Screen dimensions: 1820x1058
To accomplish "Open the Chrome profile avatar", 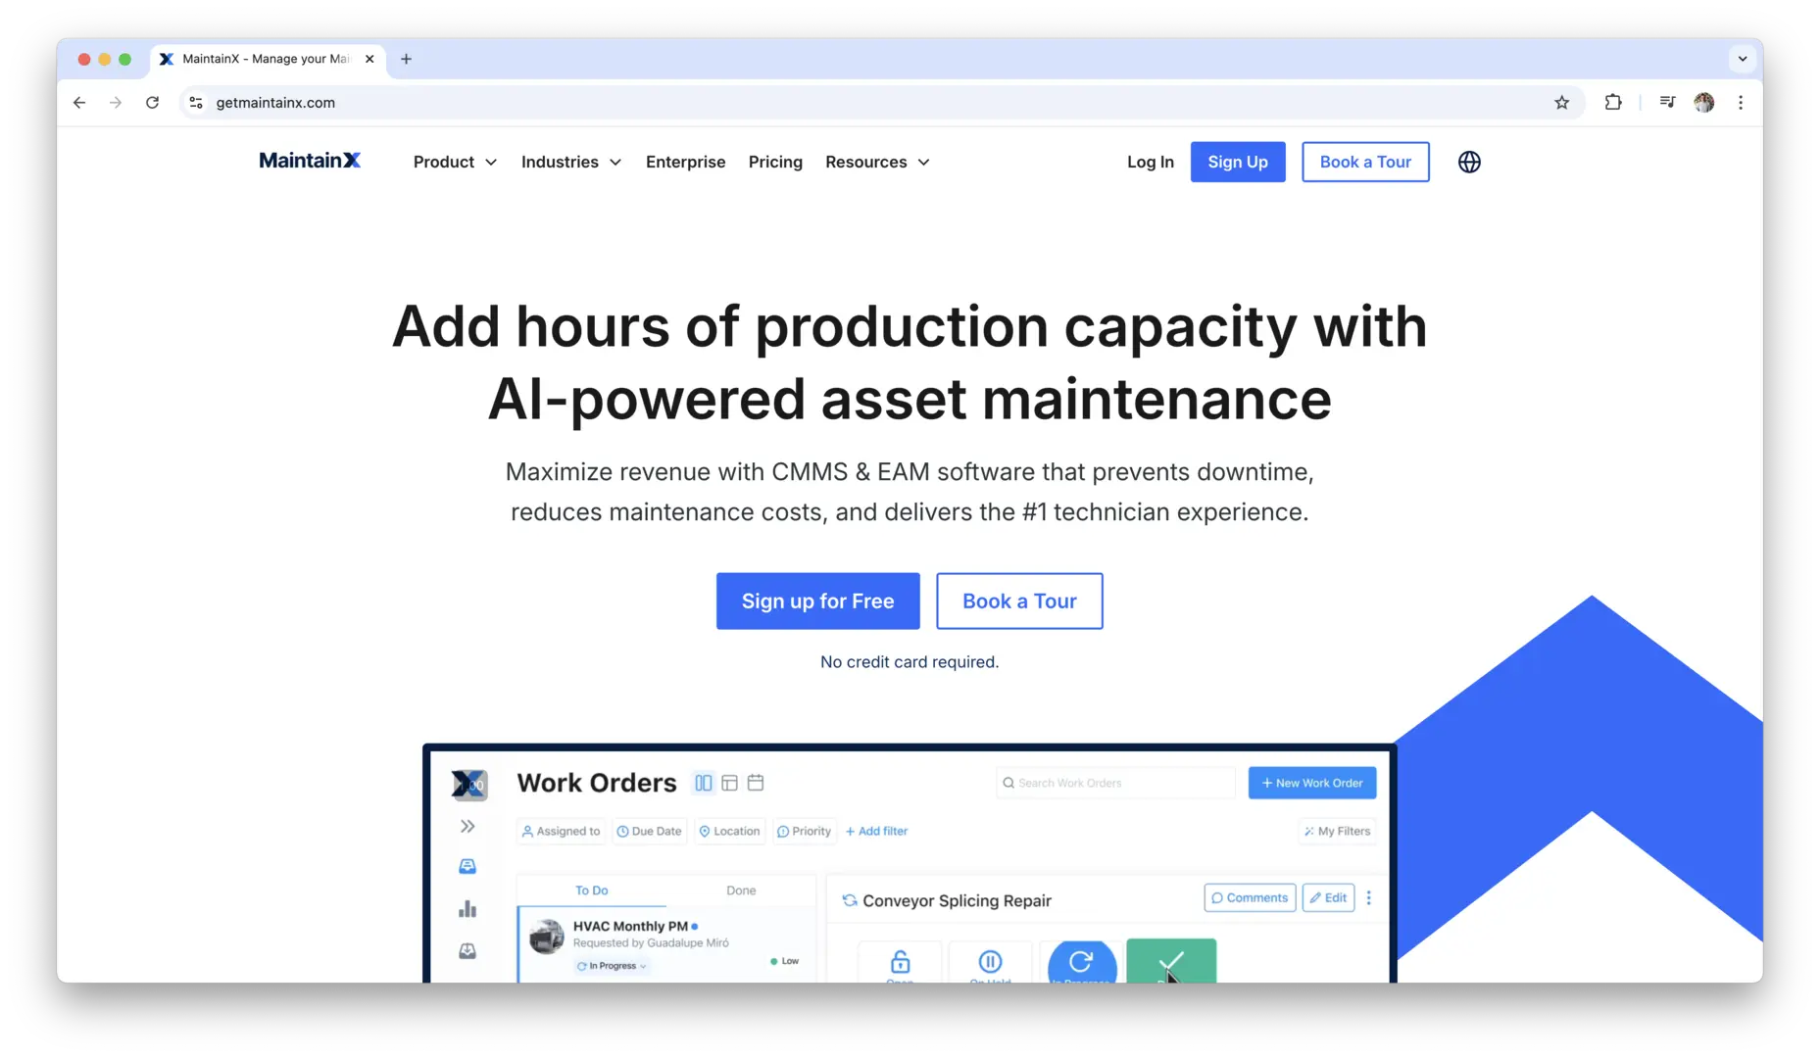I will (x=1704, y=102).
